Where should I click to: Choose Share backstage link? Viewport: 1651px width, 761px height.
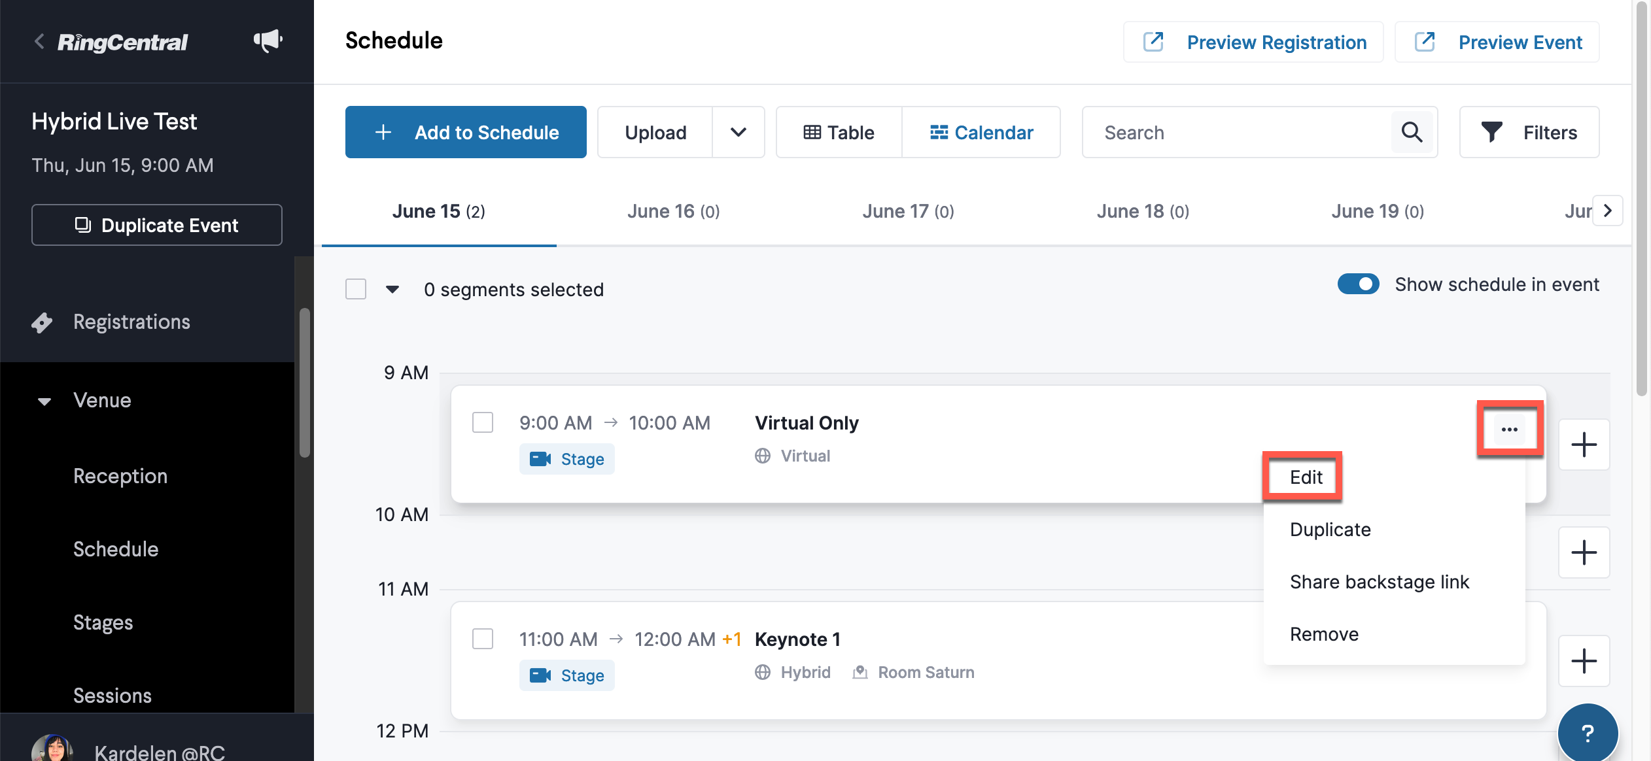pos(1380,582)
